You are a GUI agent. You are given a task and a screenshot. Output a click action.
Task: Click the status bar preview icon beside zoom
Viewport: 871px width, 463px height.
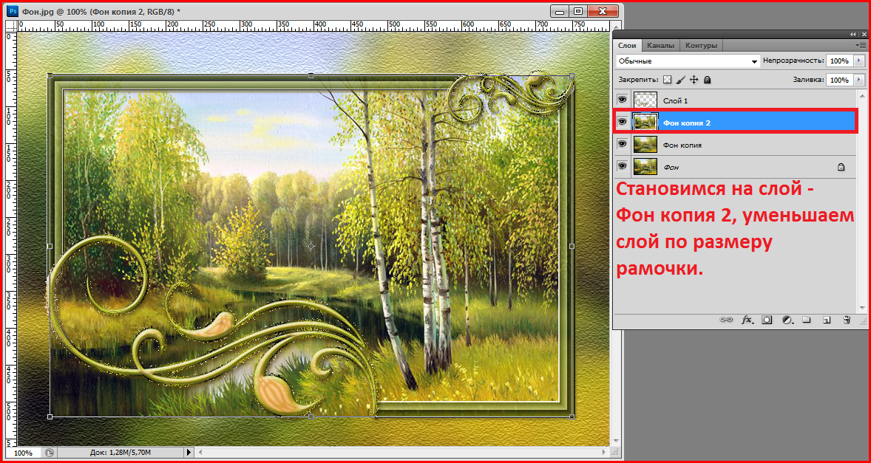point(50,453)
